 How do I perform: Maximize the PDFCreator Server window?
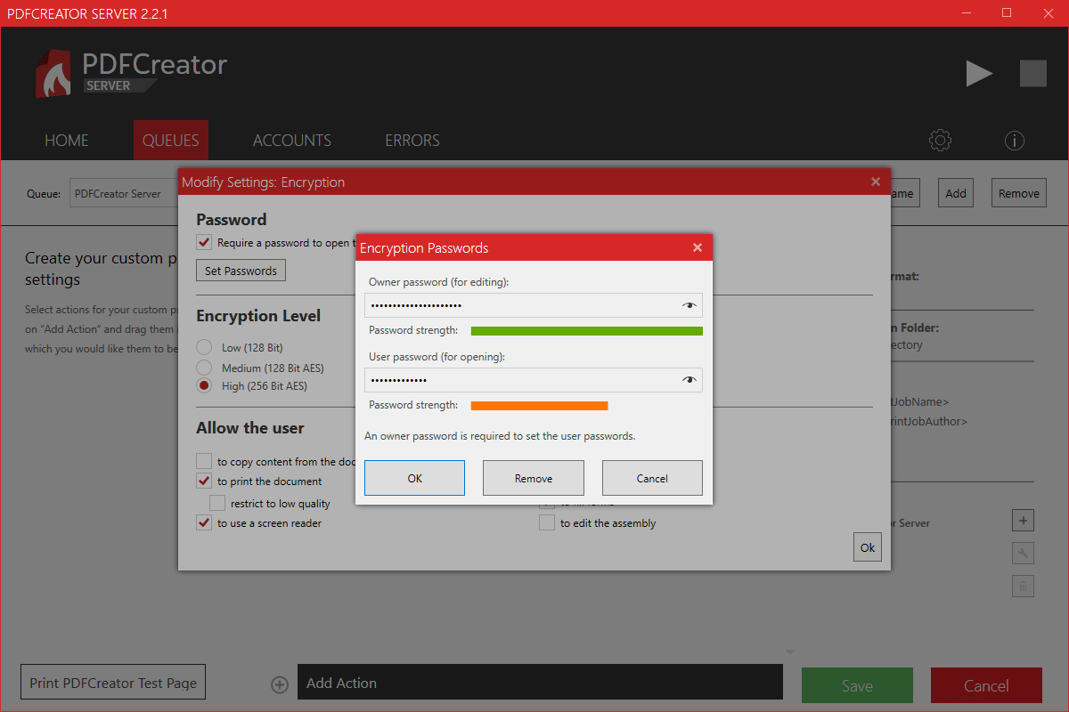1007,12
